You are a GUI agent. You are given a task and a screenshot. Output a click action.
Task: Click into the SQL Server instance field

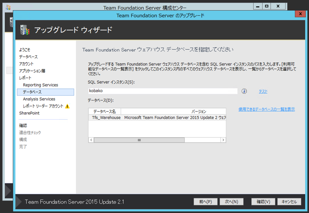(163, 91)
